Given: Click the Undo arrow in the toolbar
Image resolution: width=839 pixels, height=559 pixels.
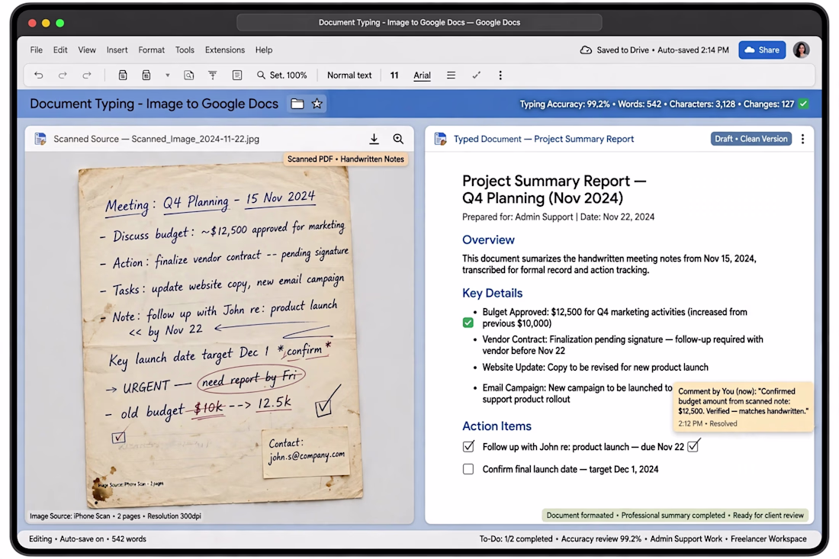Looking at the screenshot, I should pyautogui.click(x=39, y=75).
